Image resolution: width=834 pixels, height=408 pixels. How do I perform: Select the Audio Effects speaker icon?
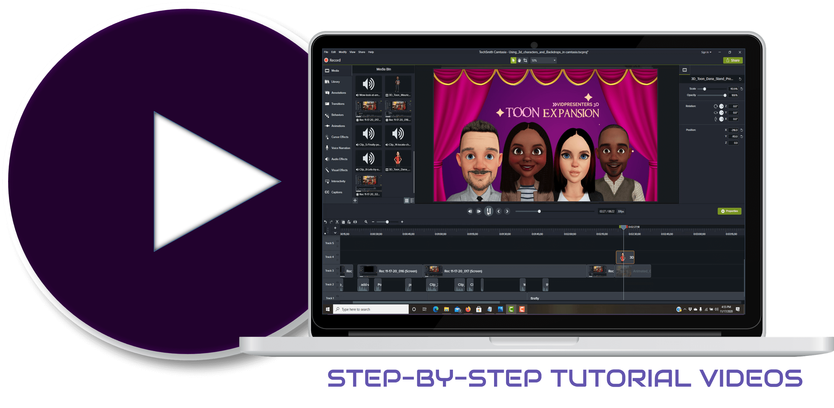[327, 159]
